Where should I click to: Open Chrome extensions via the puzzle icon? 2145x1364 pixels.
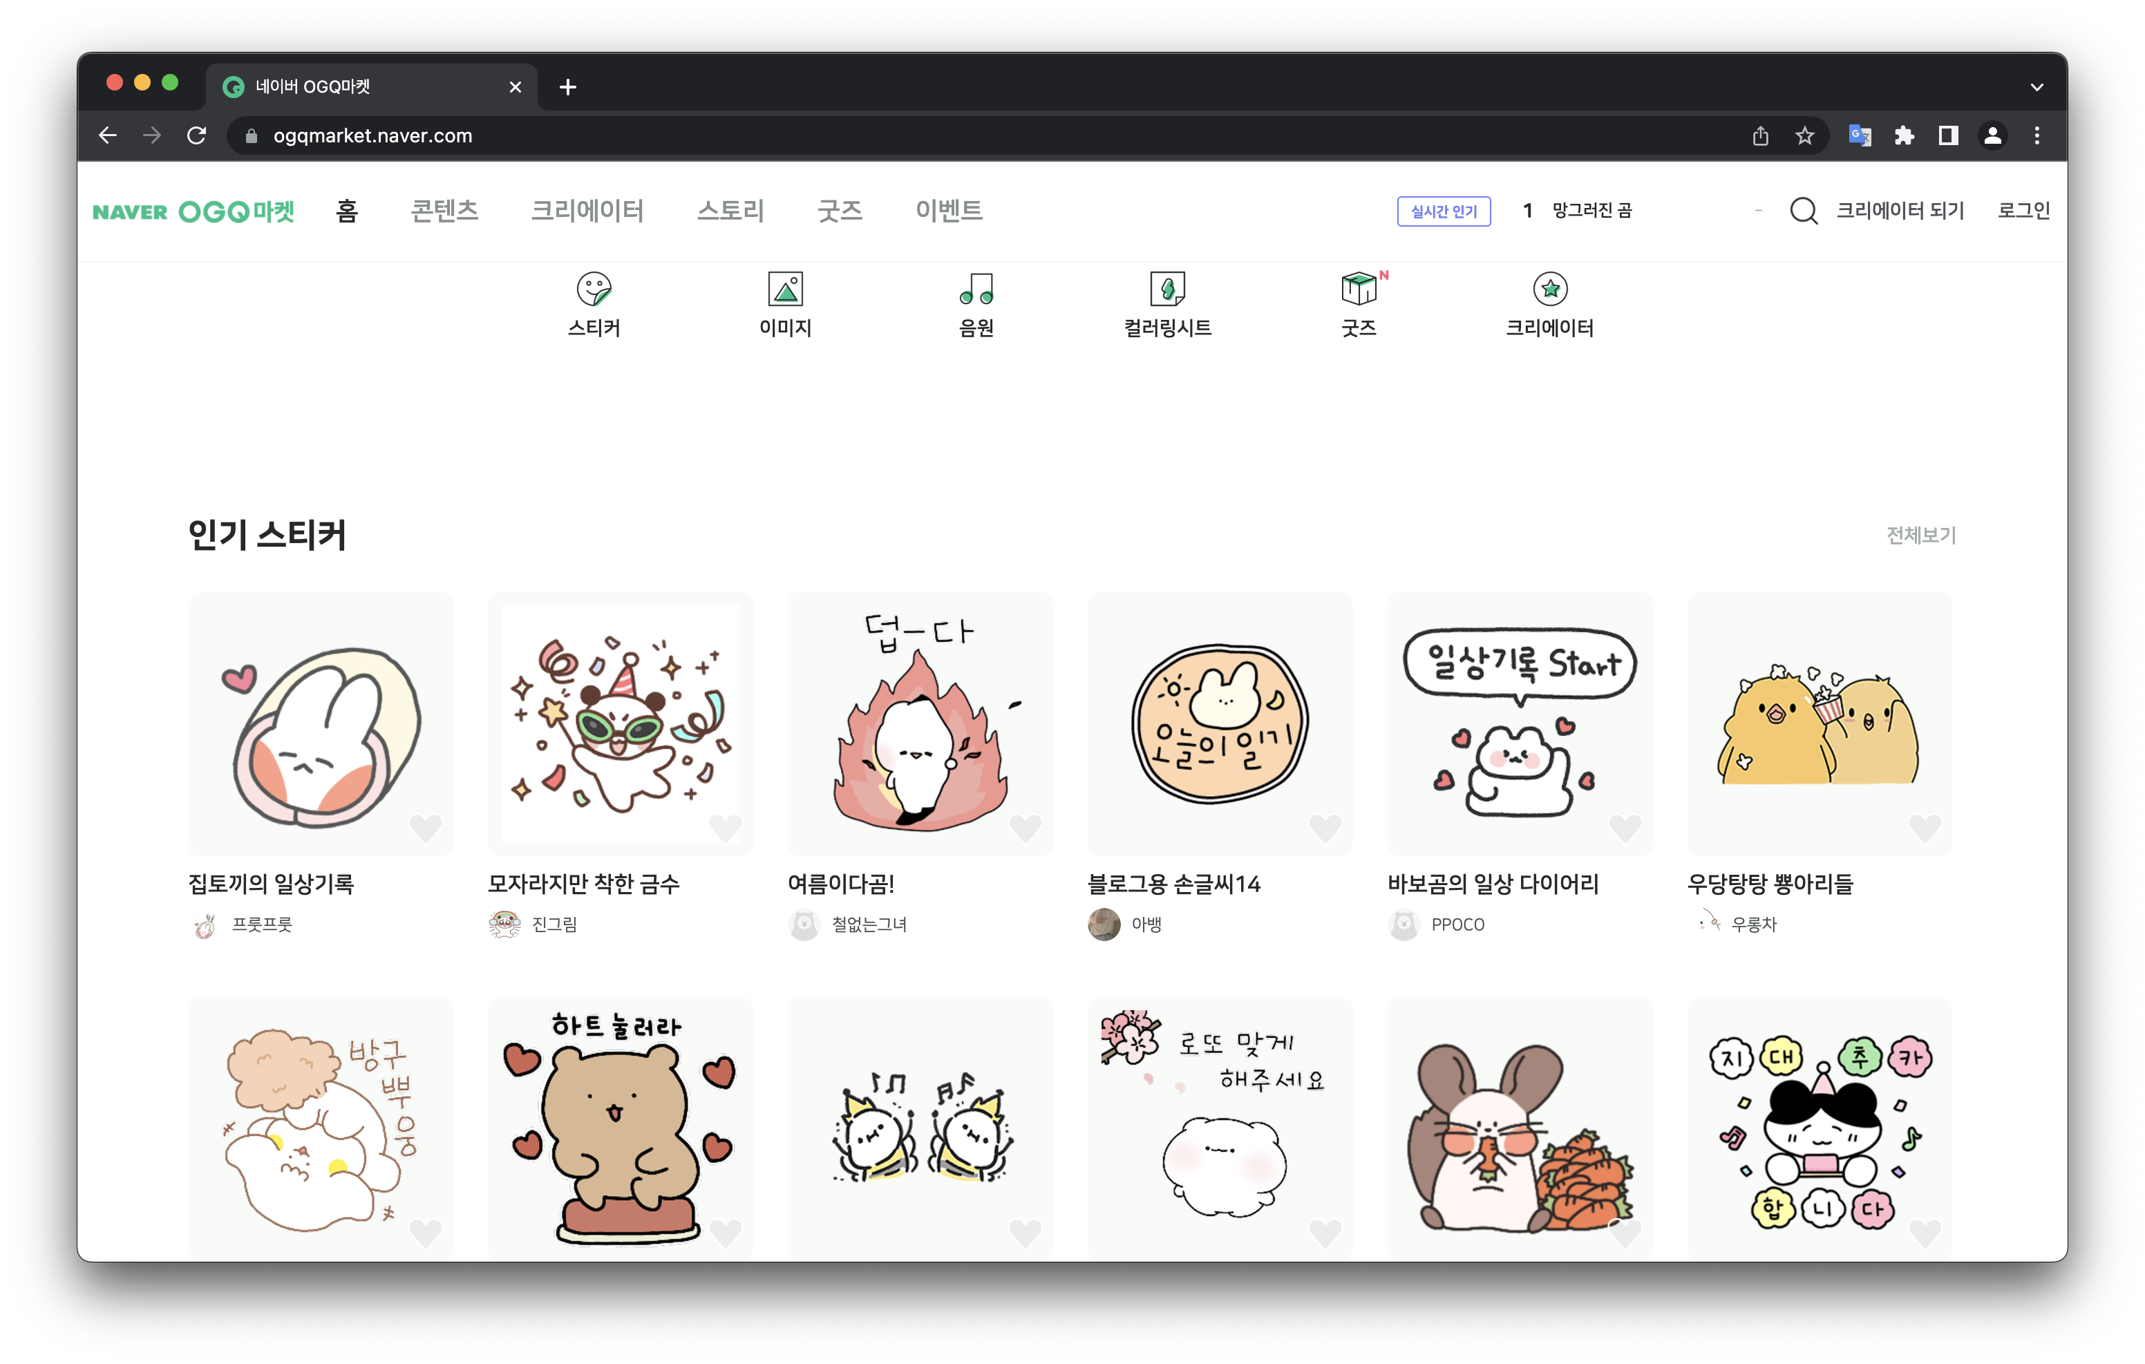[1904, 135]
